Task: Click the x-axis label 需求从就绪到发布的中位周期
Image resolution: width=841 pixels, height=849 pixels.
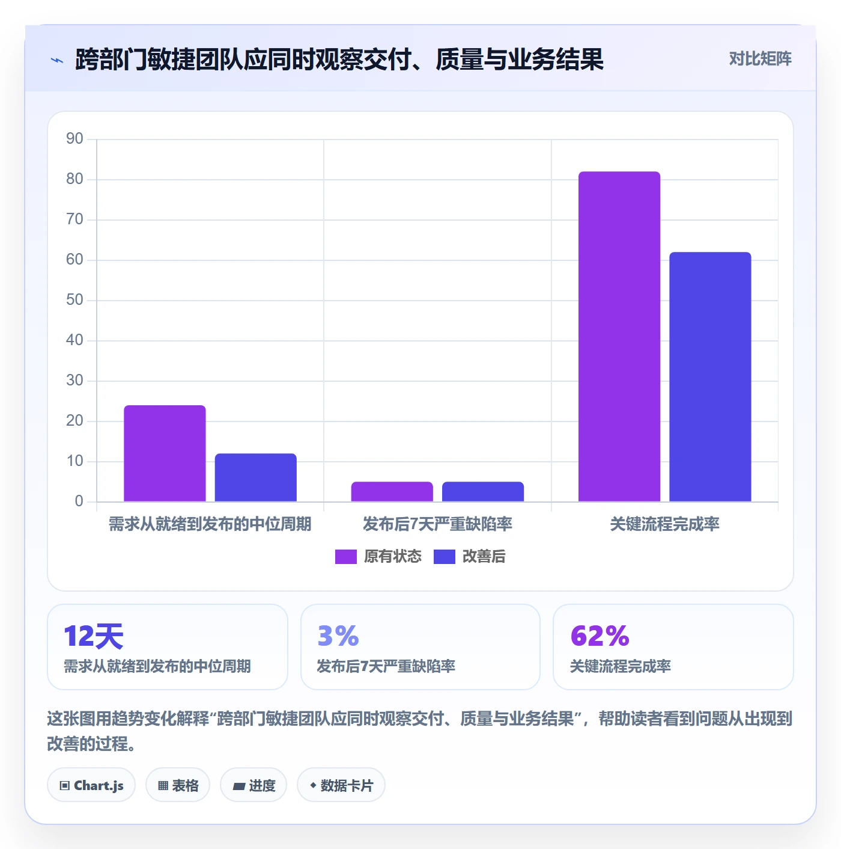Action: [x=210, y=524]
